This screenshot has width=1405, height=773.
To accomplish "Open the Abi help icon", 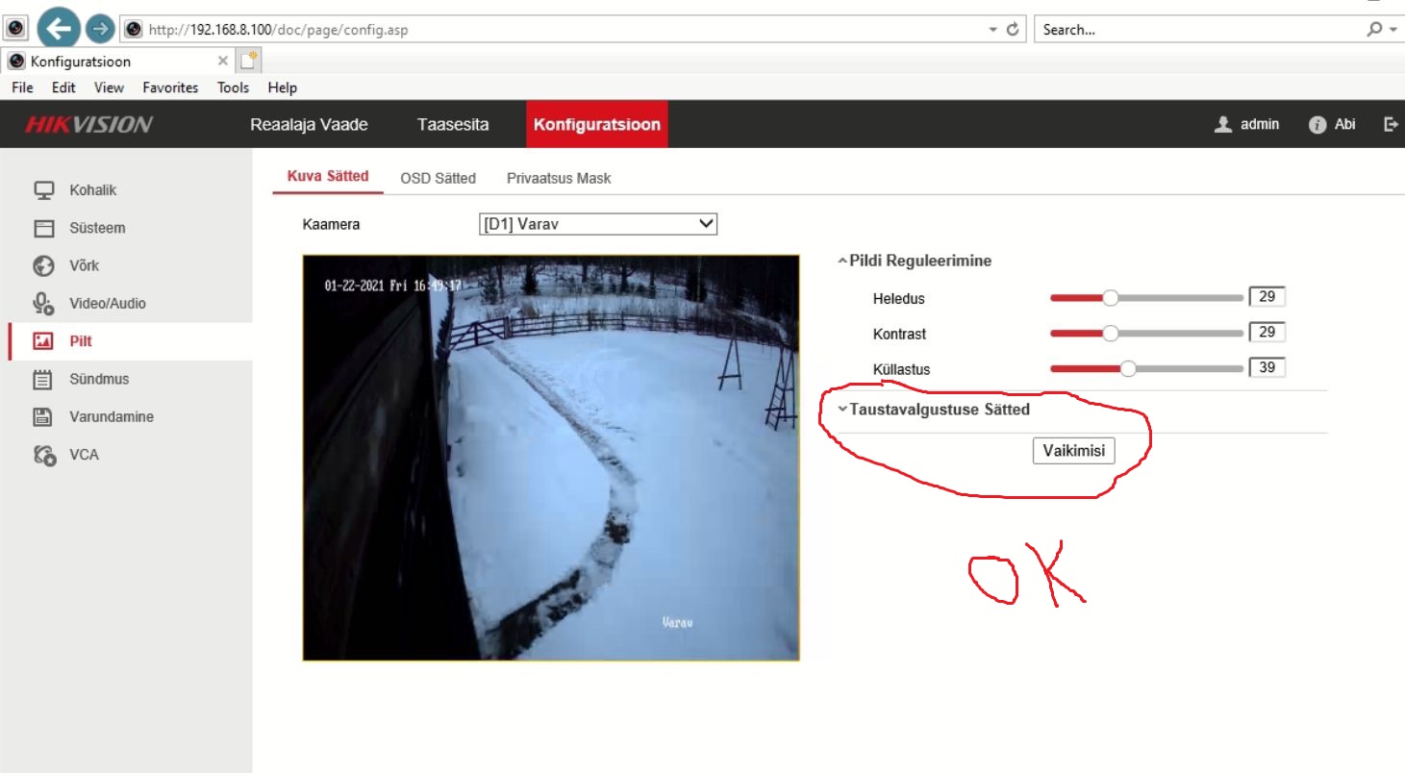I will (1317, 125).
